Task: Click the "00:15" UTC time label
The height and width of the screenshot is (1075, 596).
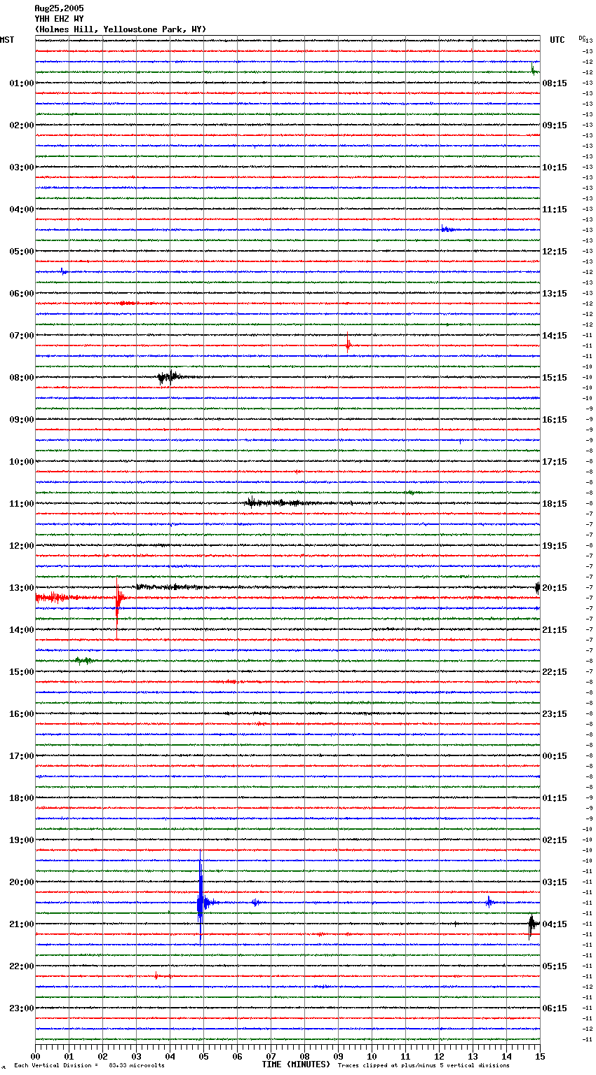Action: [555, 756]
